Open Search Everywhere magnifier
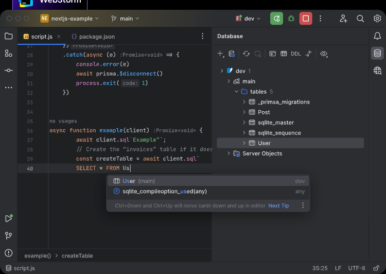386x274 pixels. pos(360,19)
